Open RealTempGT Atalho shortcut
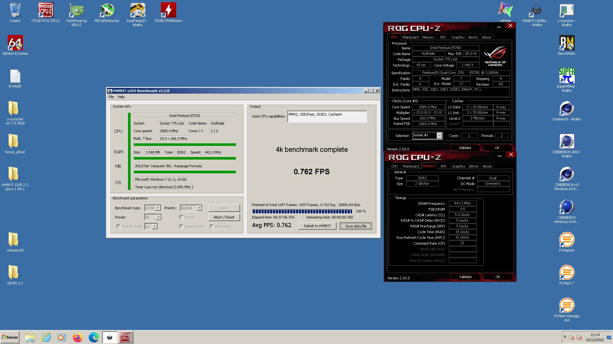Screen dimensions: 613x344 (138, 15)
